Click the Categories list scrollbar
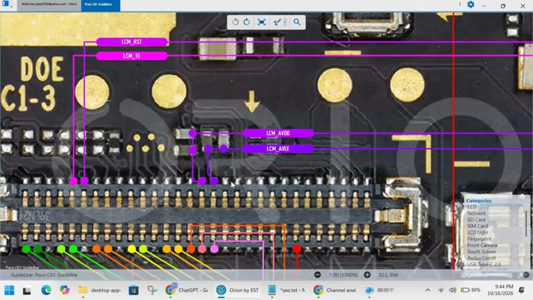 pyautogui.click(x=526, y=224)
